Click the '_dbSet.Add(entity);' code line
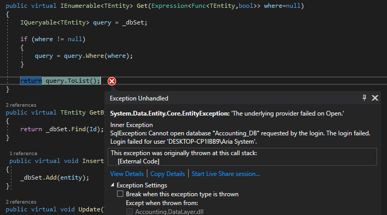The height and width of the screenshot is (215, 387). pos(55,178)
